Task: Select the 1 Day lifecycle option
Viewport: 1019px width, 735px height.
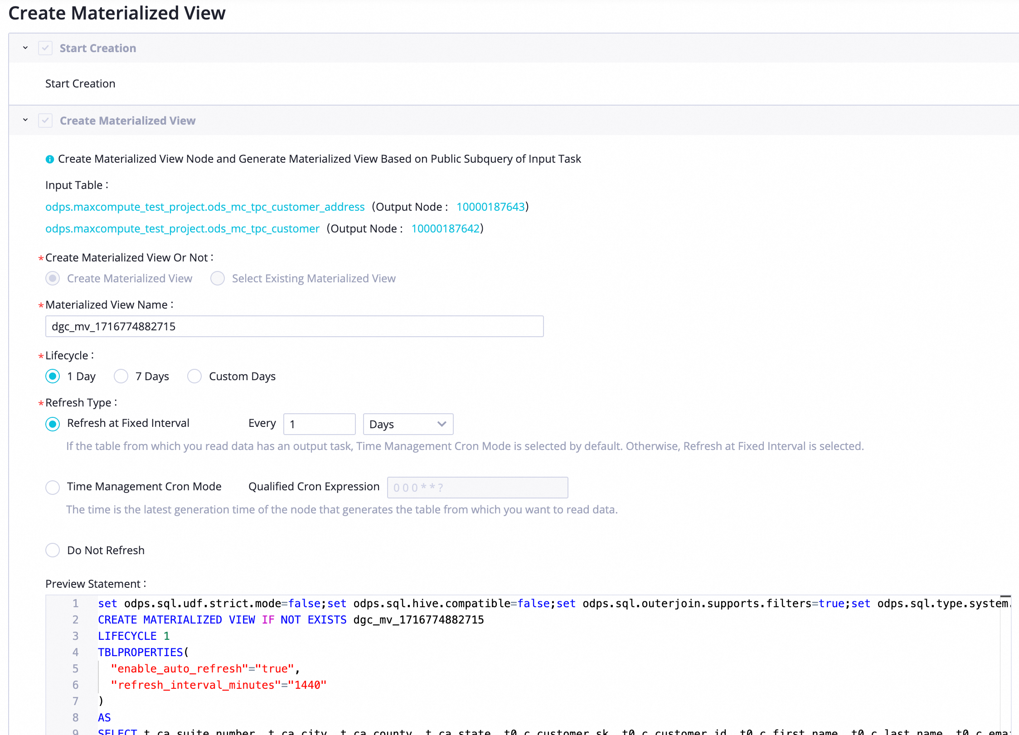Action: point(53,376)
